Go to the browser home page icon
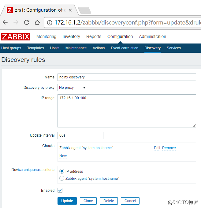This screenshot has height=208, width=201. 37,22
